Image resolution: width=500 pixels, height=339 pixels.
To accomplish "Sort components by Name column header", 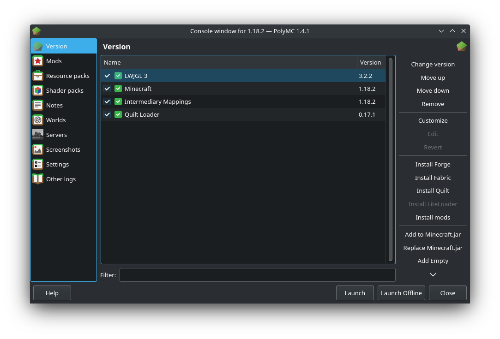I will point(229,62).
